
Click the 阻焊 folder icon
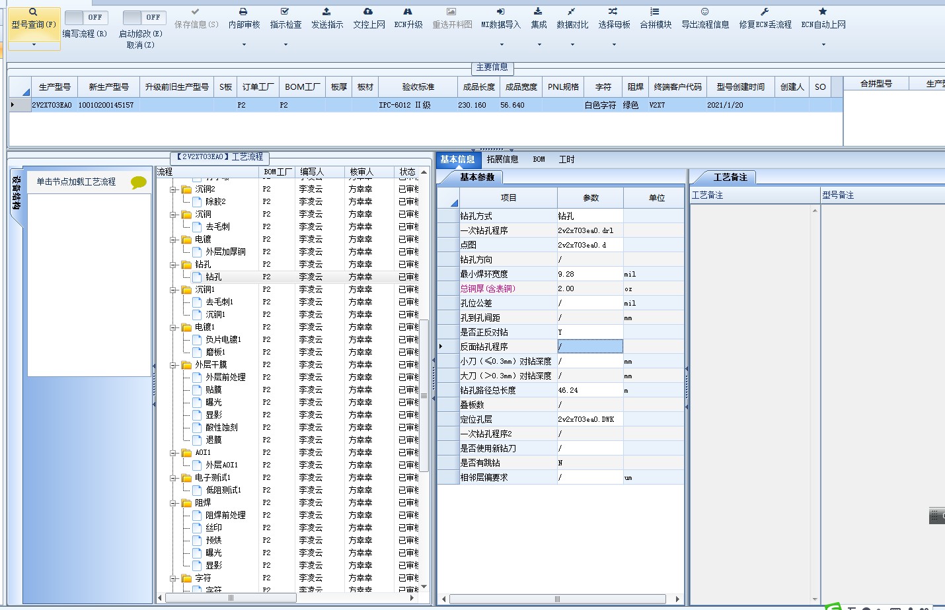click(x=187, y=502)
